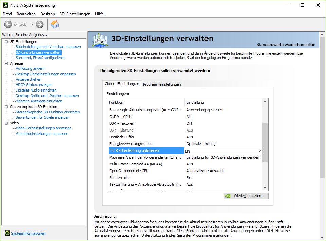This screenshot has width=326, height=241.
Task: Click the 3D settings header graphic
Action: (x=100, y=40)
